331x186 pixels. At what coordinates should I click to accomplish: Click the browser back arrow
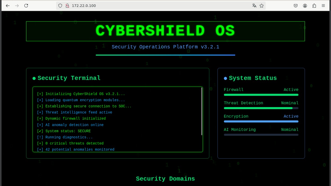(x=8, y=6)
